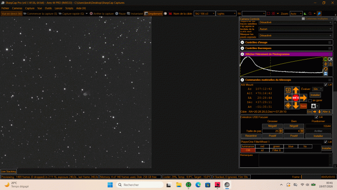Stop mount motion with the red ARRÊTE button

(x=296, y=98)
